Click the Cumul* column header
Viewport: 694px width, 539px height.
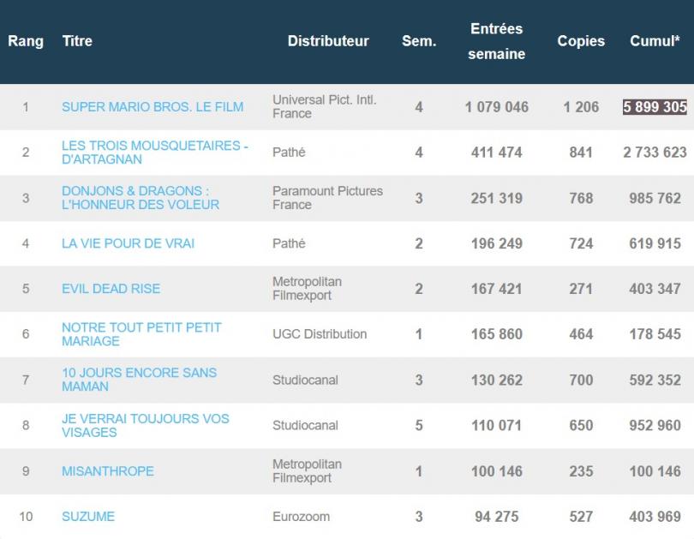click(655, 41)
